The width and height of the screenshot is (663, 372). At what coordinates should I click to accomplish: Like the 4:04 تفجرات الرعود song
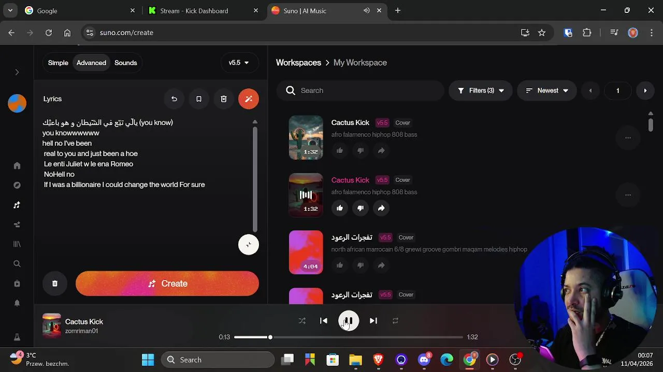coord(340,265)
